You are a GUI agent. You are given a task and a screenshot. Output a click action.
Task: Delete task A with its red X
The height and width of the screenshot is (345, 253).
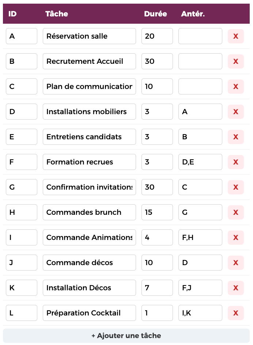point(235,36)
